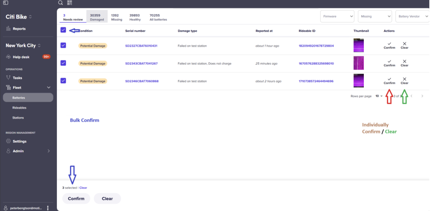Clear selection link next to 3 selected
This screenshot has height=211, width=430.
click(83, 188)
